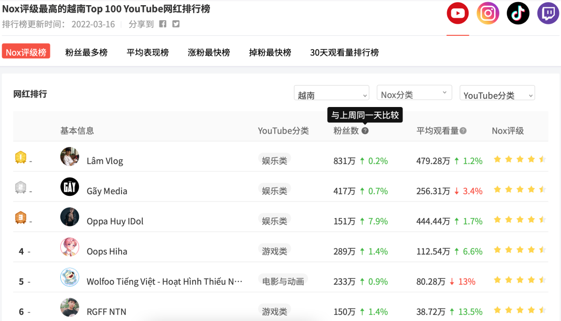The width and height of the screenshot is (561, 321).
Task: Open the Lâm Vlog channel link
Action: pyautogui.click(x=105, y=161)
